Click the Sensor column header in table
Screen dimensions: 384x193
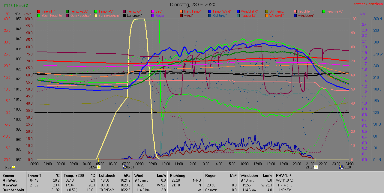(8, 176)
